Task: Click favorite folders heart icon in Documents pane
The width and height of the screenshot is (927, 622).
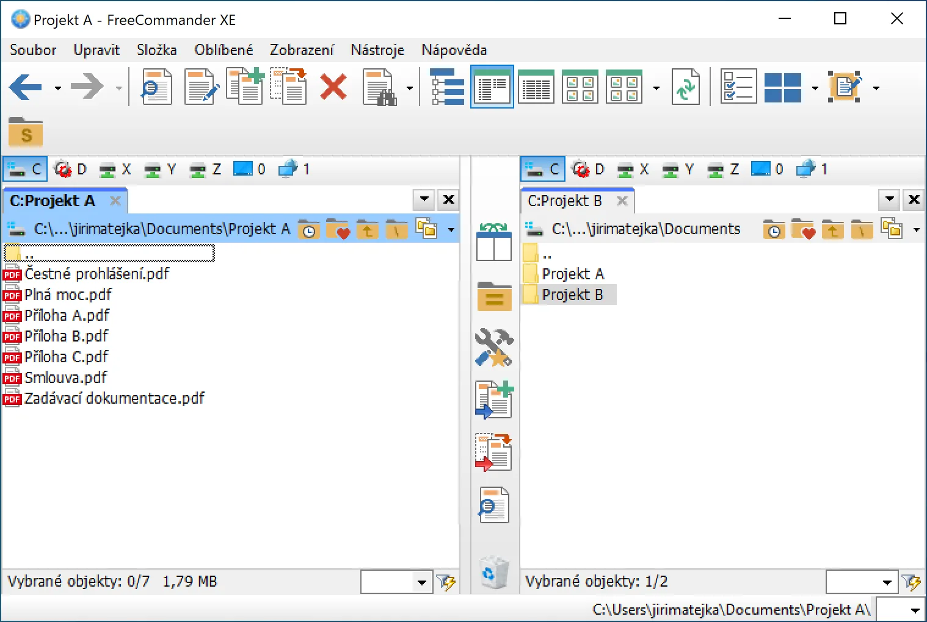Action: pos(803,229)
